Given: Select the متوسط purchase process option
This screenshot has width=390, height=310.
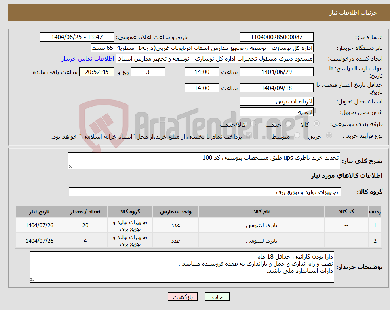Looking at the screenshot, I should (297, 134).
